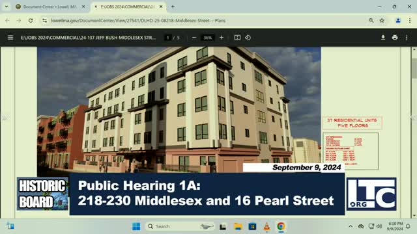The image size is (417, 234).
Task: Close the Document Center tab
Action: point(83,7)
